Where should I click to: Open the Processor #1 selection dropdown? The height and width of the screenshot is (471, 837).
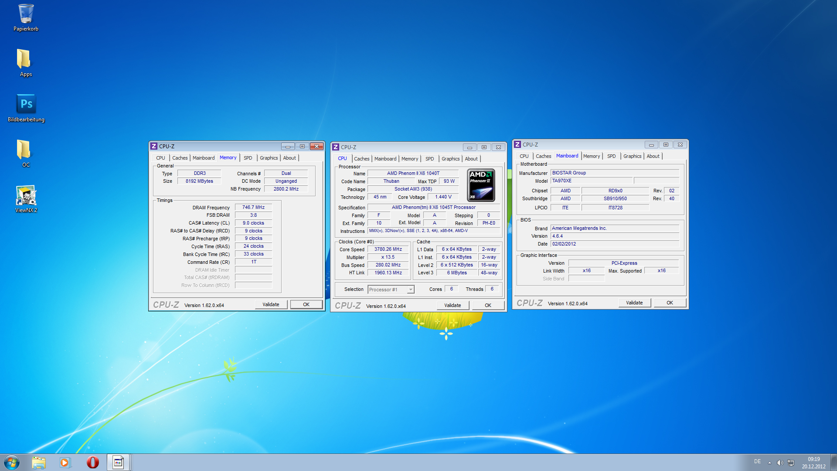pyautogui.click(x=391, y=290)
